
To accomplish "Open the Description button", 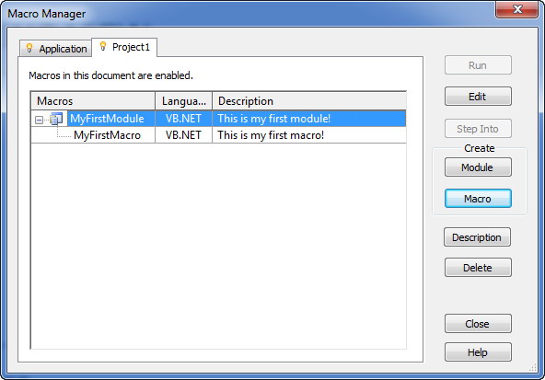I will click(477, 237).
